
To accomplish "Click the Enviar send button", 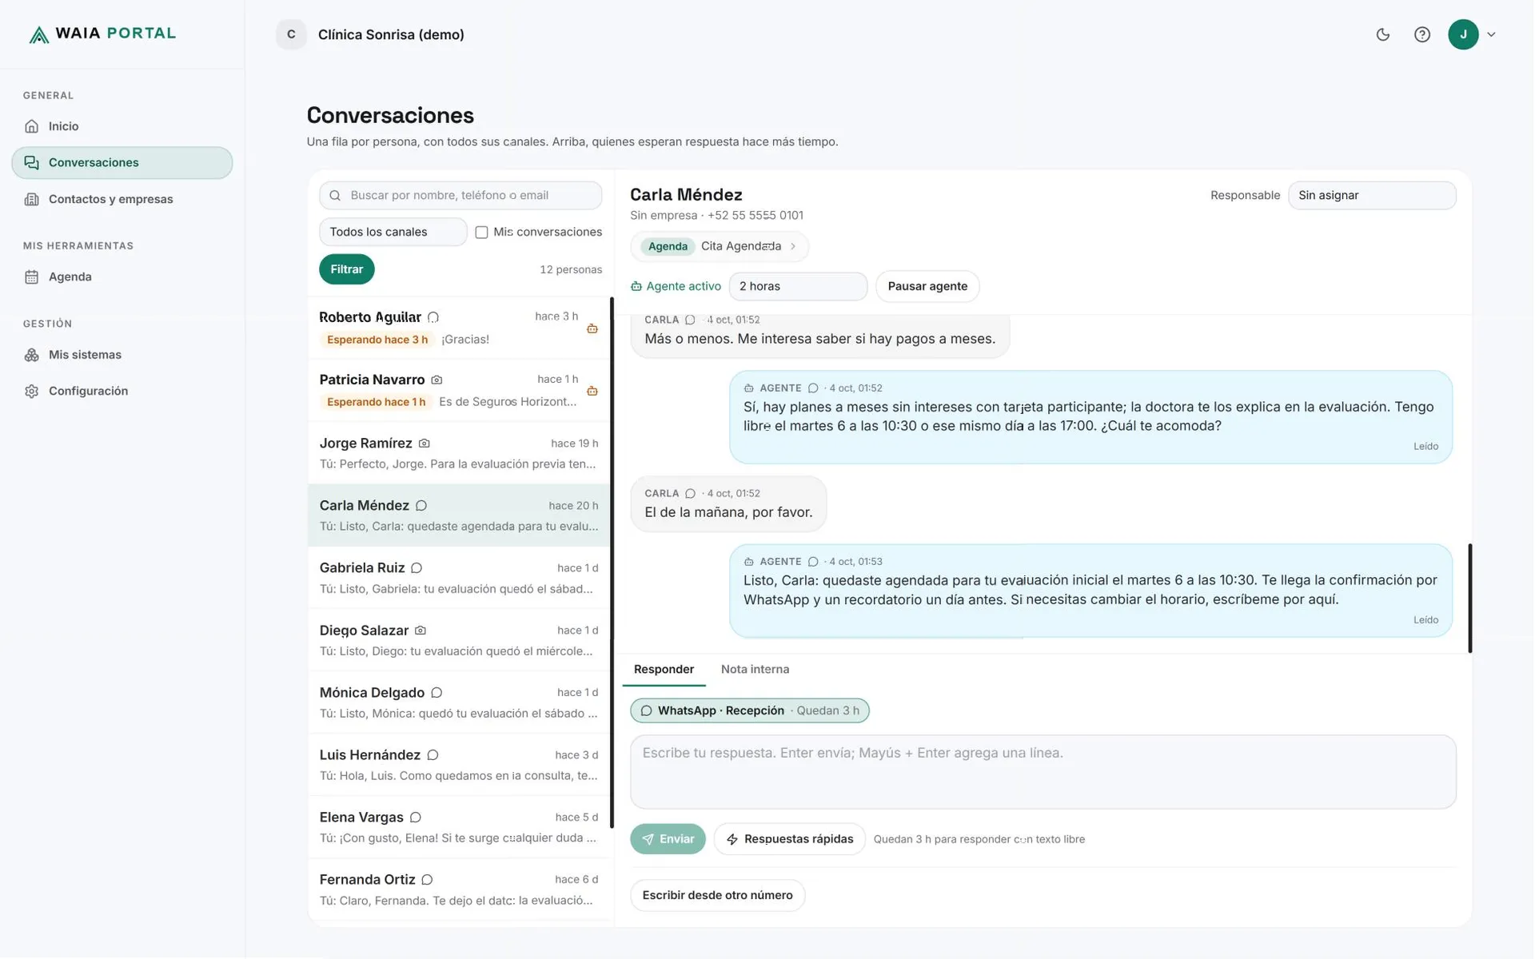I will click(668, 839).
